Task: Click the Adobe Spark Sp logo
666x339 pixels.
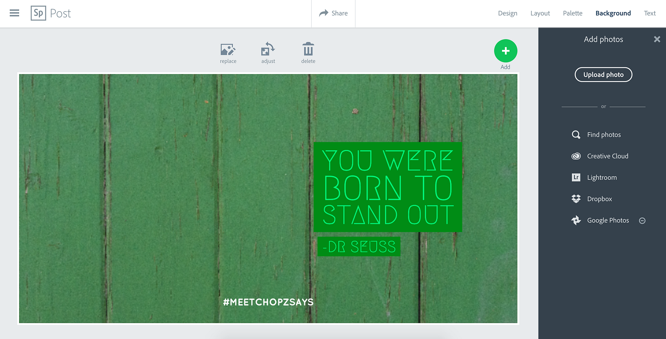Action: pos(38,13)
